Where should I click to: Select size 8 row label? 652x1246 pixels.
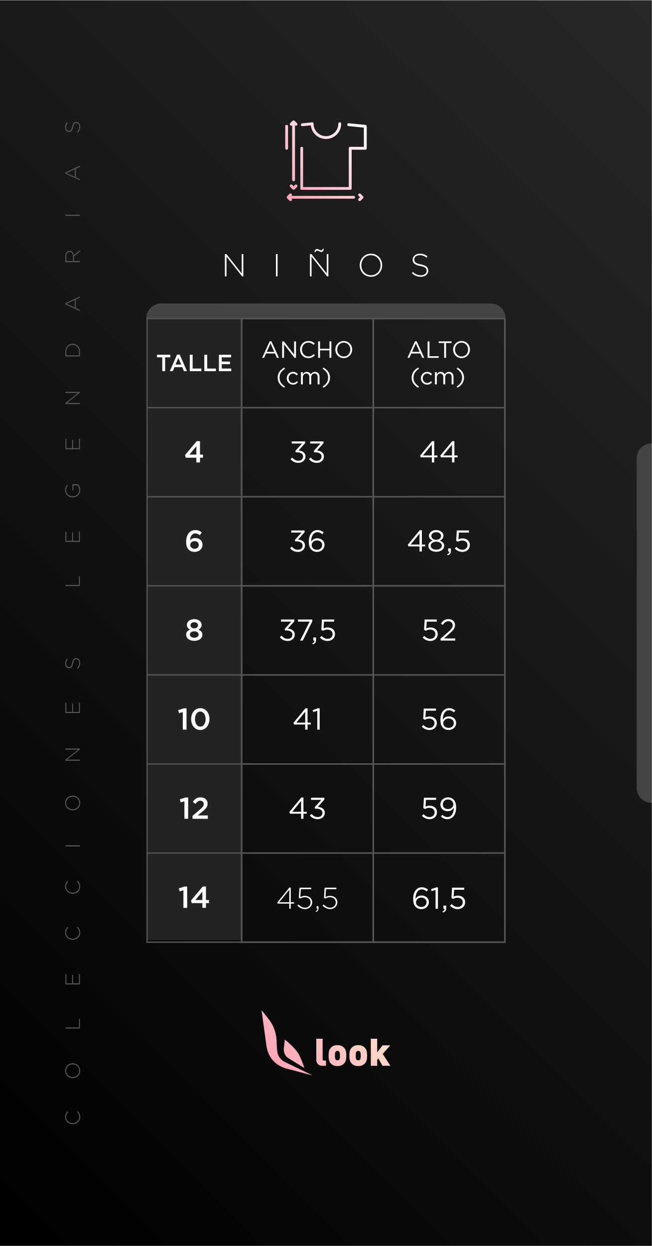[x=194, y=630]
